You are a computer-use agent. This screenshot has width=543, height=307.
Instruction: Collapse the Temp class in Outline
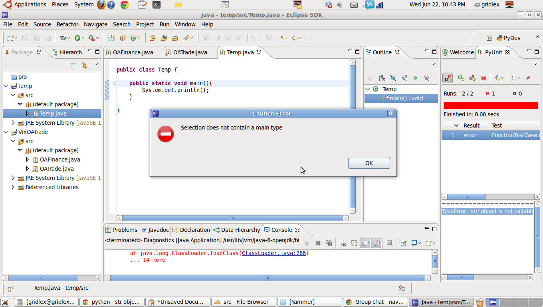pyautogui.click(x=367, y=89)
